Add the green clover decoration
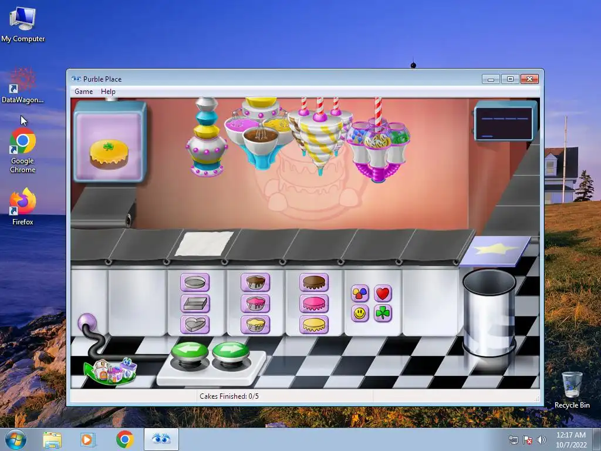Image resolution: width=601 pixels, height=451 pixels. tap(383, 314)
